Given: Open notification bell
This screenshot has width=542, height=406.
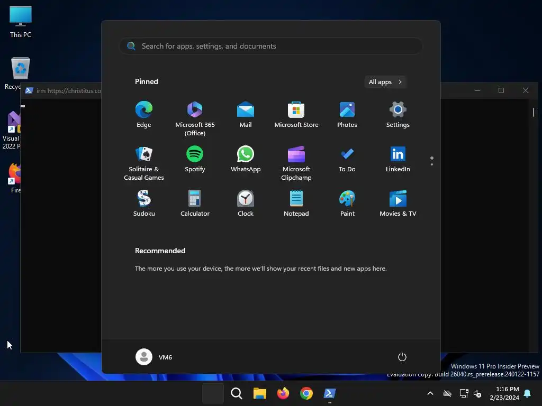Looking at the screenshot, I should (528, 393).
